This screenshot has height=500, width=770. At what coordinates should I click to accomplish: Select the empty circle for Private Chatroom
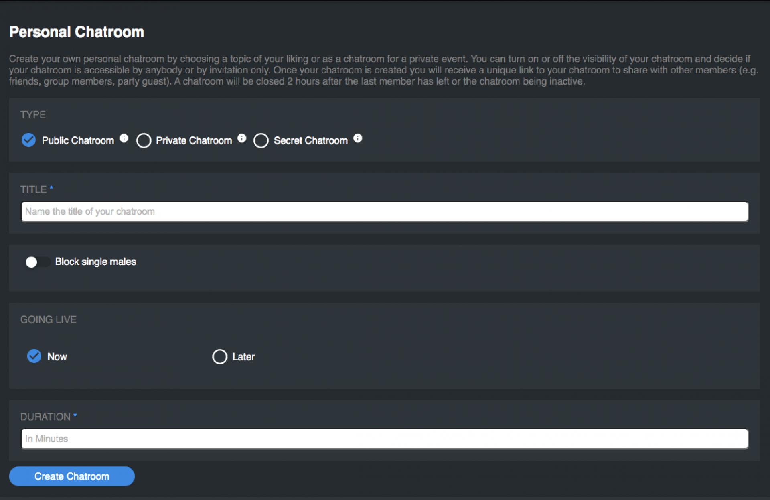[x=144, y=141]
